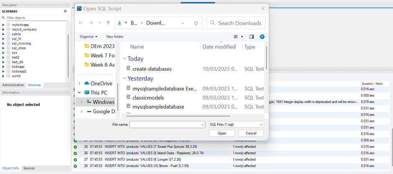Click the Filter objects search field
Viewport: 393px width, 174px height.
point(37,18)
